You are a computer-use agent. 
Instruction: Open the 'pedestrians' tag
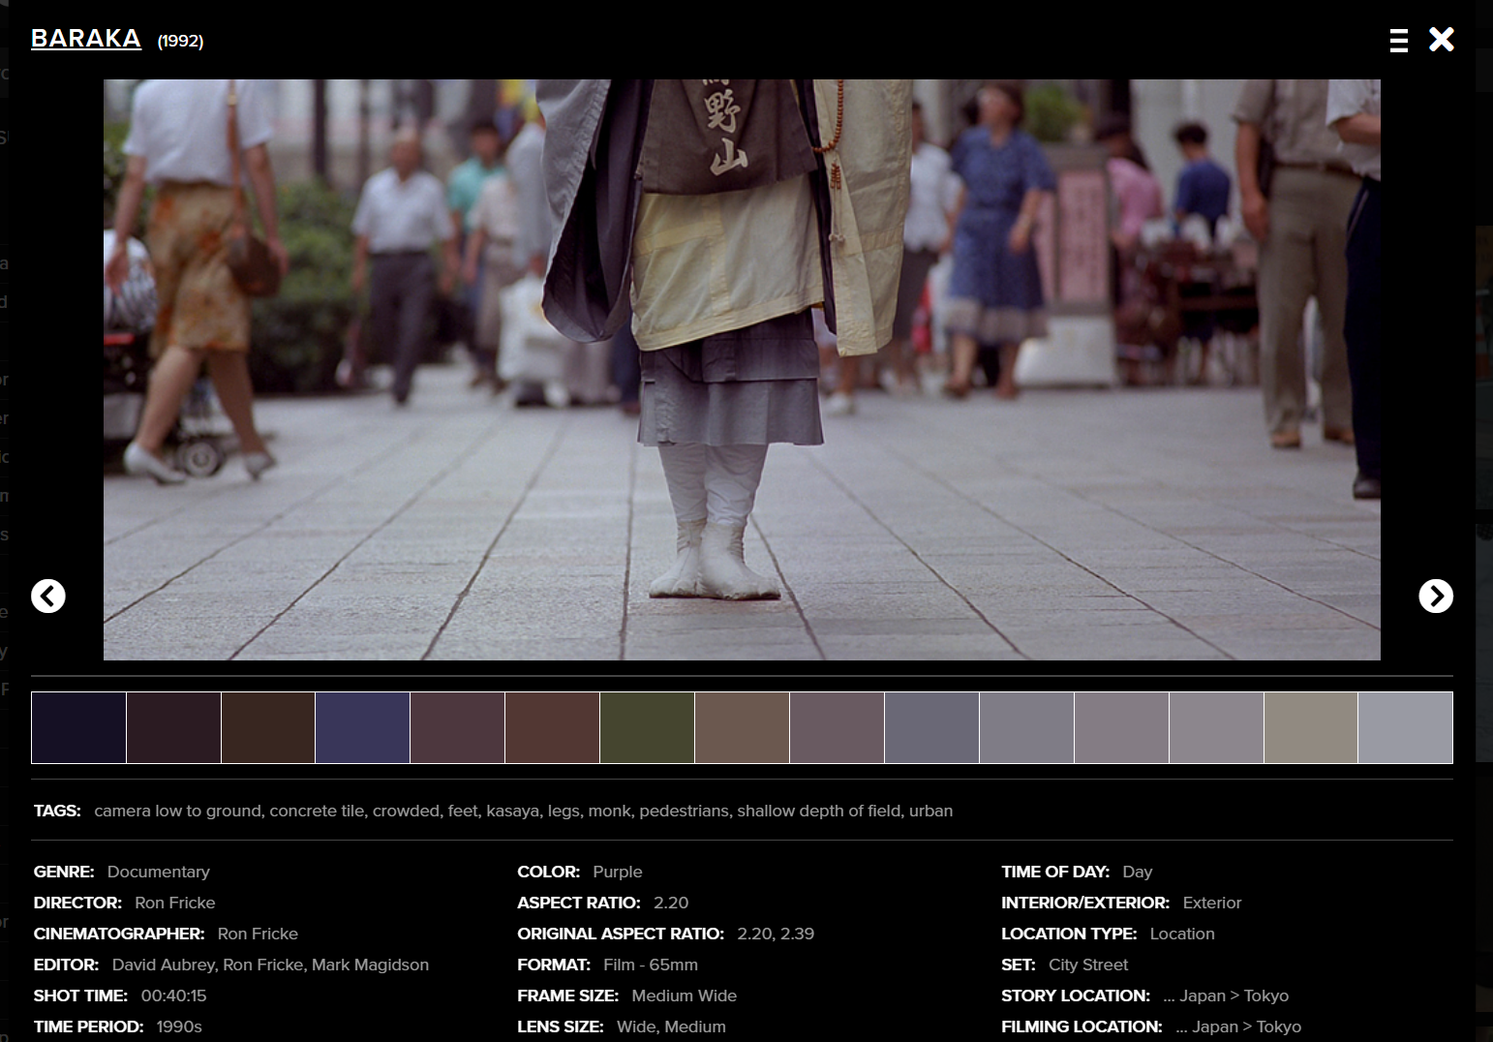[x=683, y=811]
